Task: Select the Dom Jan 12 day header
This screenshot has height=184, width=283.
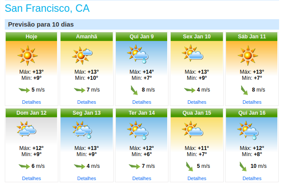Action: click(31, 113)
